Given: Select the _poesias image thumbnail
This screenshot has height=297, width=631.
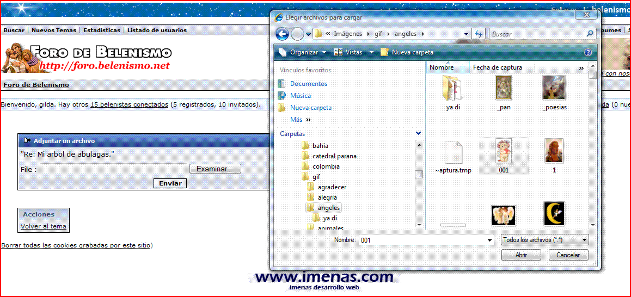Looking at the screenshot, I should 554,89.
